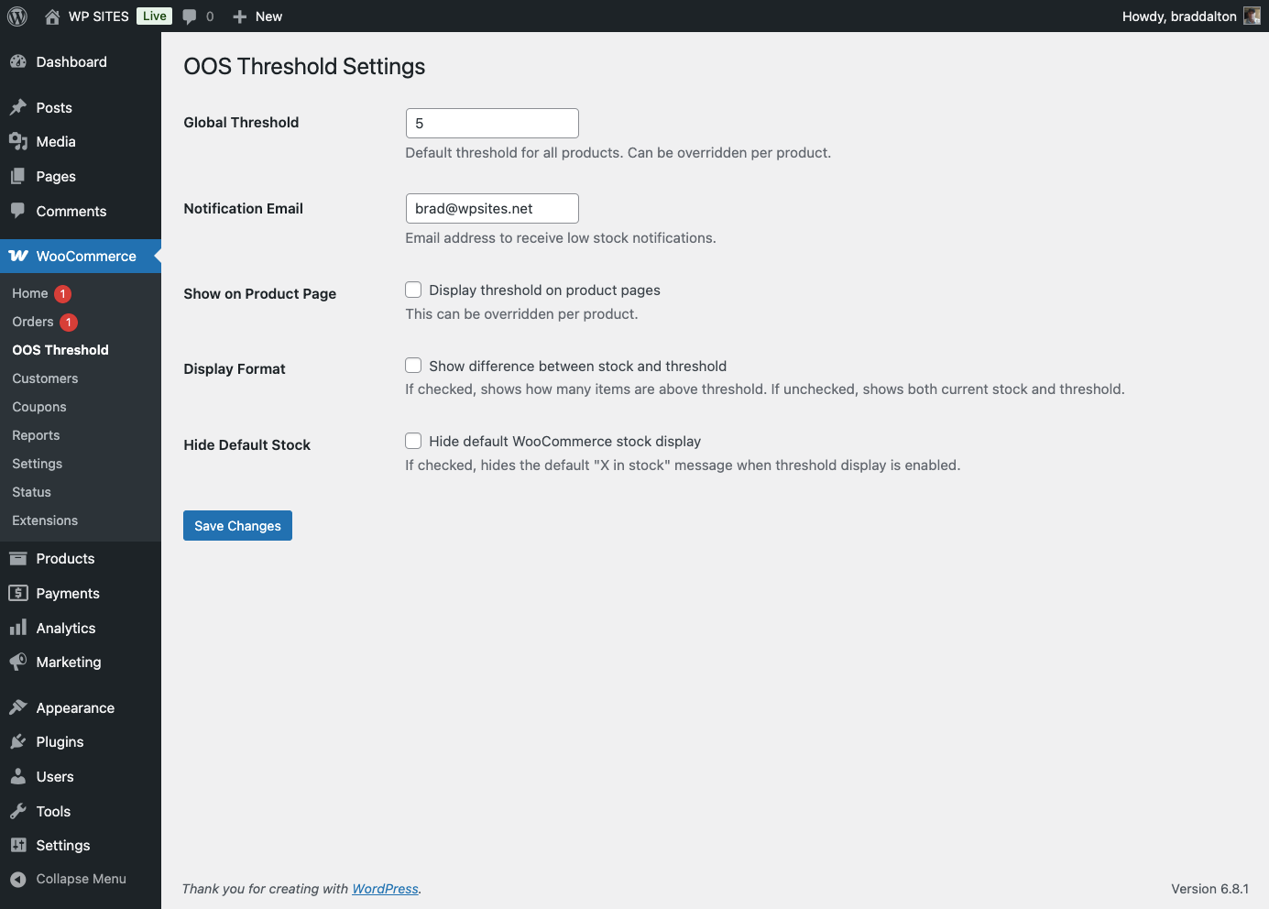Open the Howdy, braddalton account menu

click(1178, 16)
